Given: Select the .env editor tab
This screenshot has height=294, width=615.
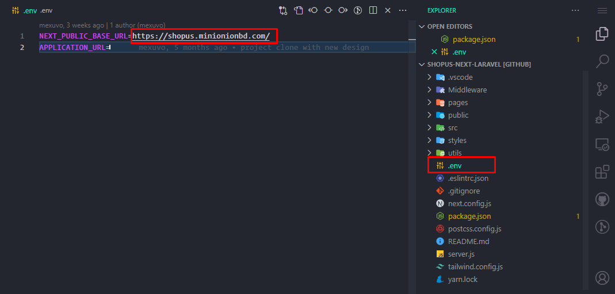Looking at the screenshot, I should click(29, 10).
